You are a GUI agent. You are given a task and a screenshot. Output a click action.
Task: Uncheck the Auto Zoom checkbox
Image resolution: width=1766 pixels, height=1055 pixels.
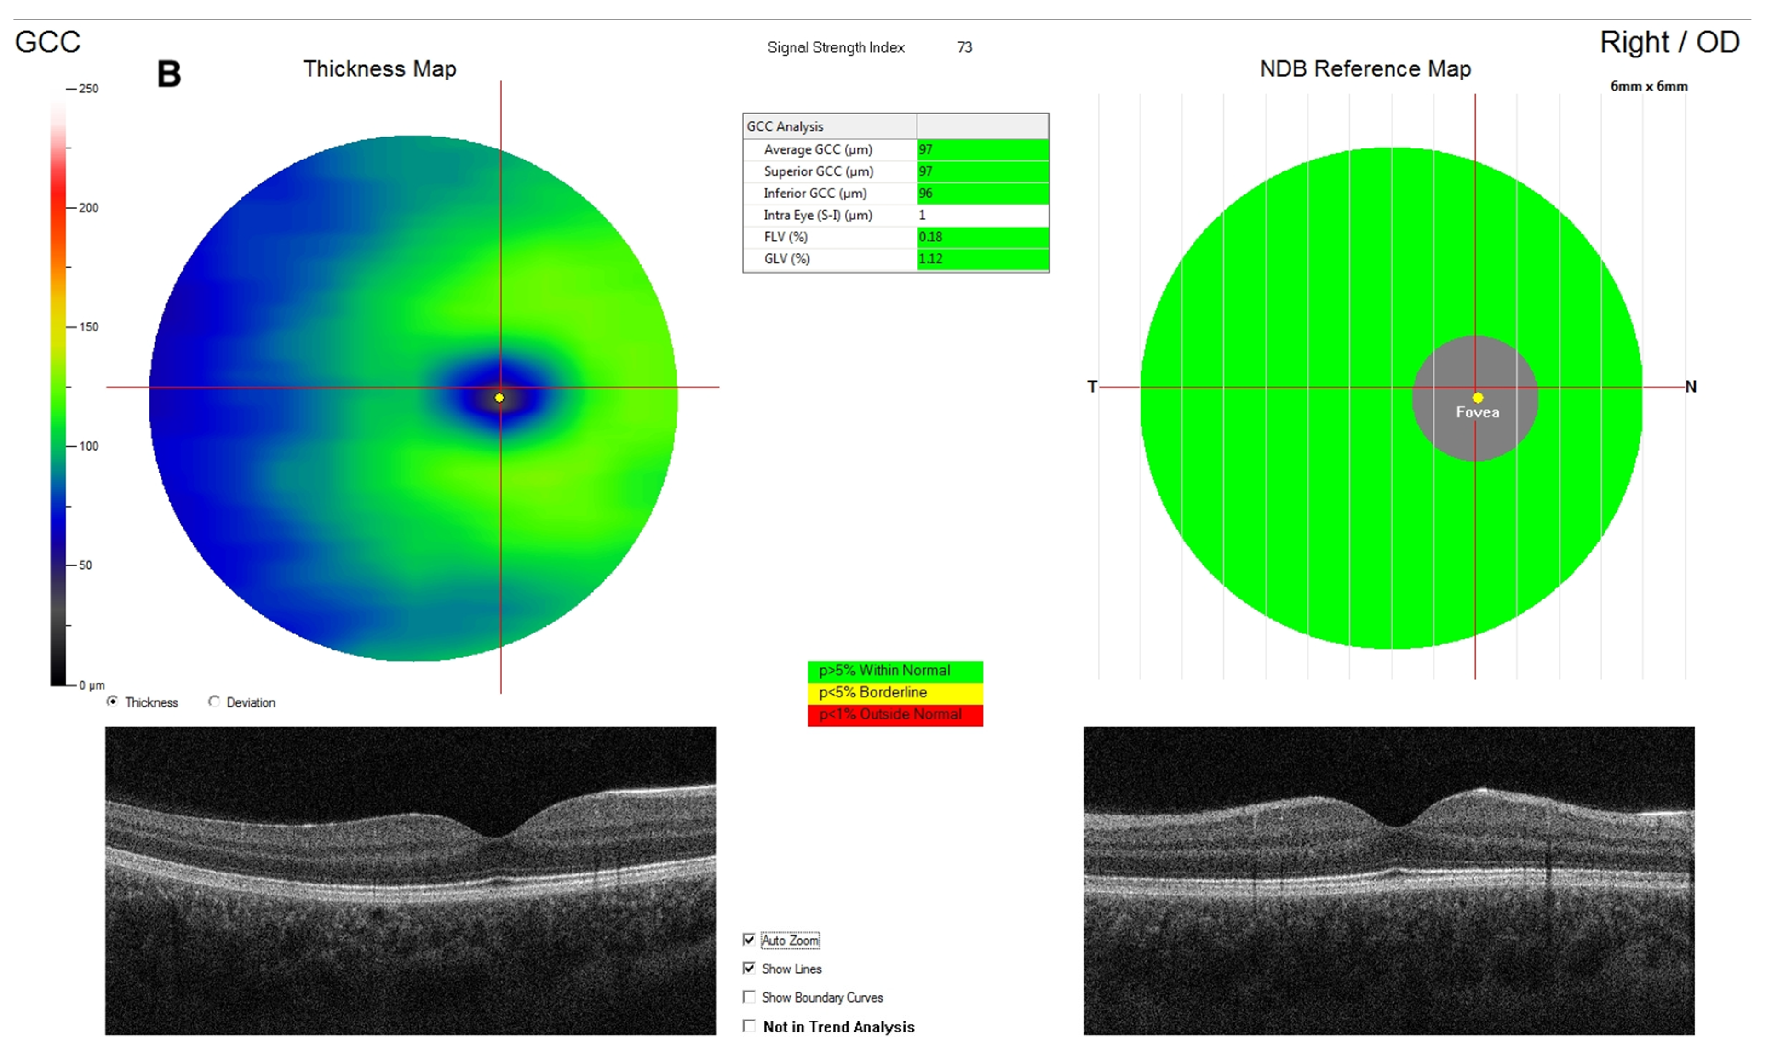tap(749, 940)
